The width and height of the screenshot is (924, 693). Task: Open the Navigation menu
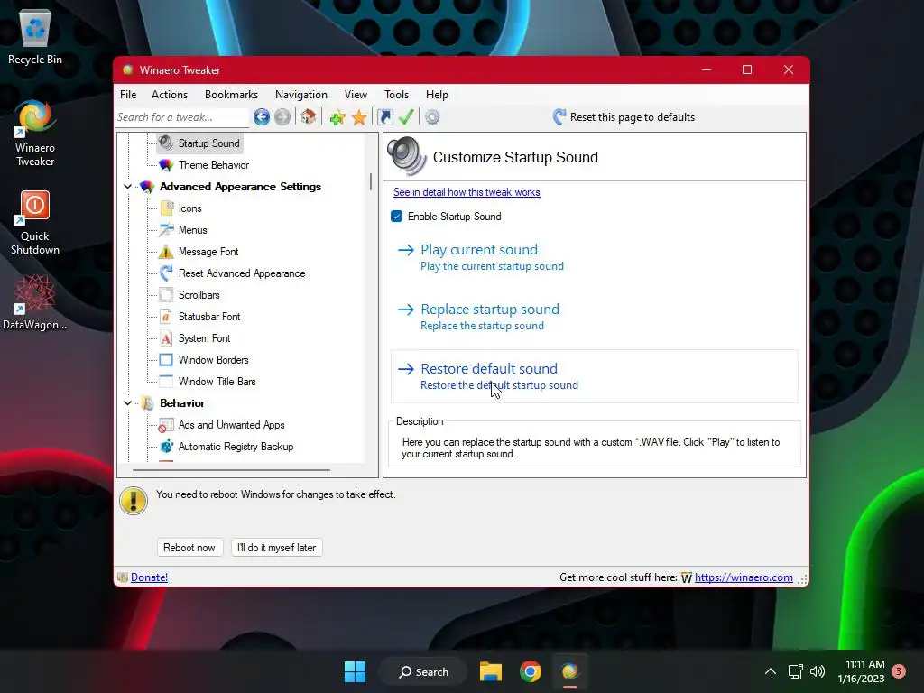coord(301,94)
